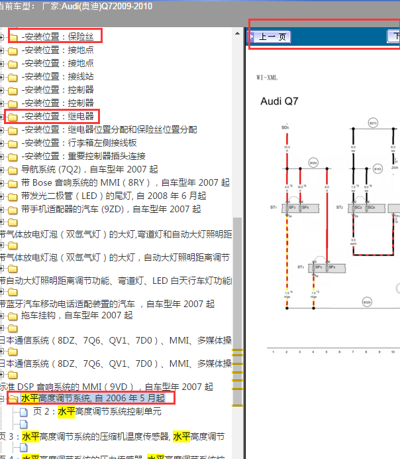Click folder icon for 带手机适配器的汽车
Screen dimensions: 400x459
[x=13, y=210]
